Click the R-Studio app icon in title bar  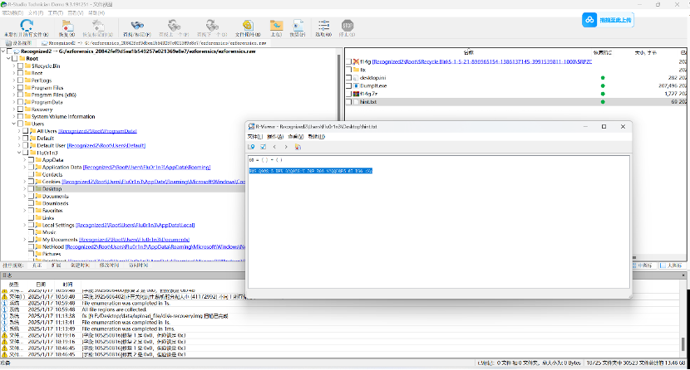tap(3, 4)
